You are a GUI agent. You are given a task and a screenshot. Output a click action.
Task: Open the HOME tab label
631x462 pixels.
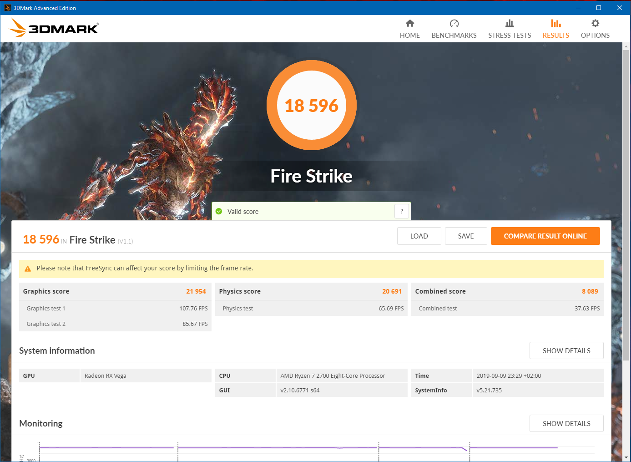click(x=410, y=36)
